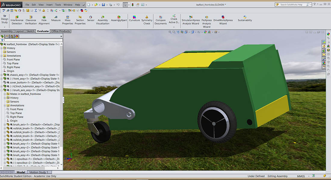Viewport: 331px width, 180px height.
Task: Expand the FeatureManager pane with double chevron
Action: click(61, 36)
